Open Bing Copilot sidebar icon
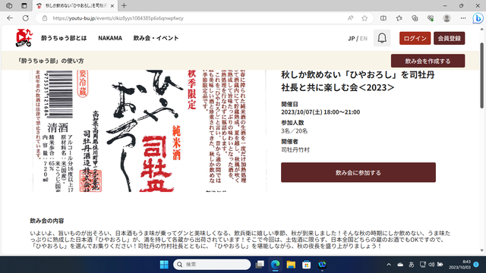This screenshot has width=486, height=273. point(478,18)
